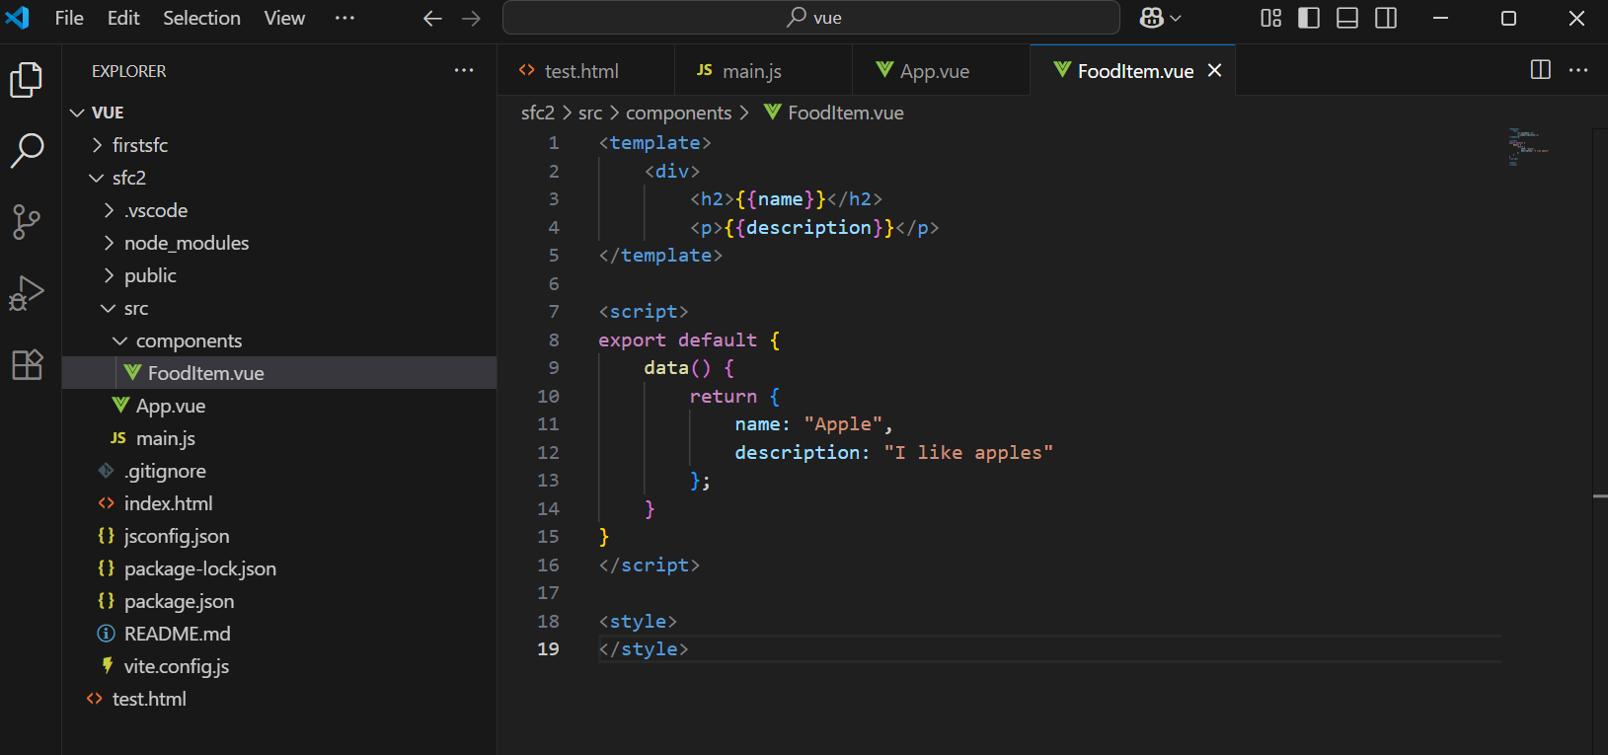The image size is (1608, 755).
Task: Open the Copilot chat icon
Action: point(1151,18)
